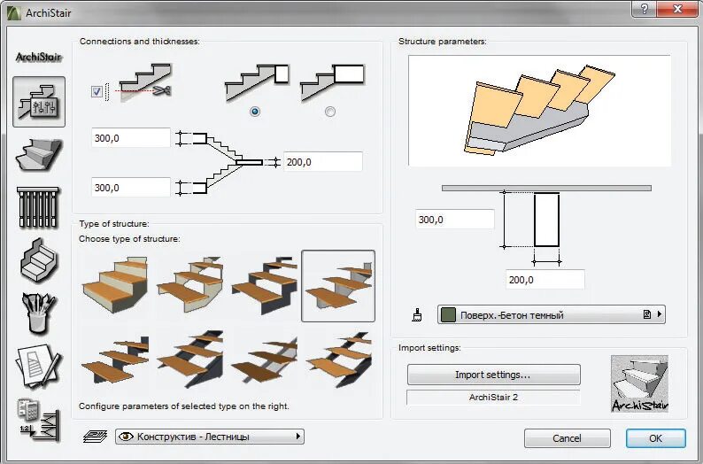This screenshot has height=464, width=703.
Task: Open the Поверх.-Бетон темный material dropdown
Action: click(x=552, y=314)
